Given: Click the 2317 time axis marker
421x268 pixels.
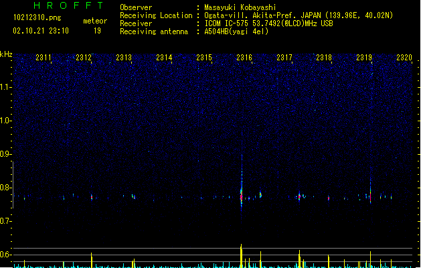Looking at the screenshot, I should tap(284, 58).
